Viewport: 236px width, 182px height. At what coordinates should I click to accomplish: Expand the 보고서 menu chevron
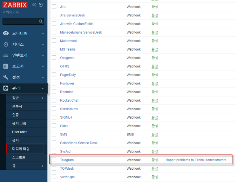pos(43,66)
